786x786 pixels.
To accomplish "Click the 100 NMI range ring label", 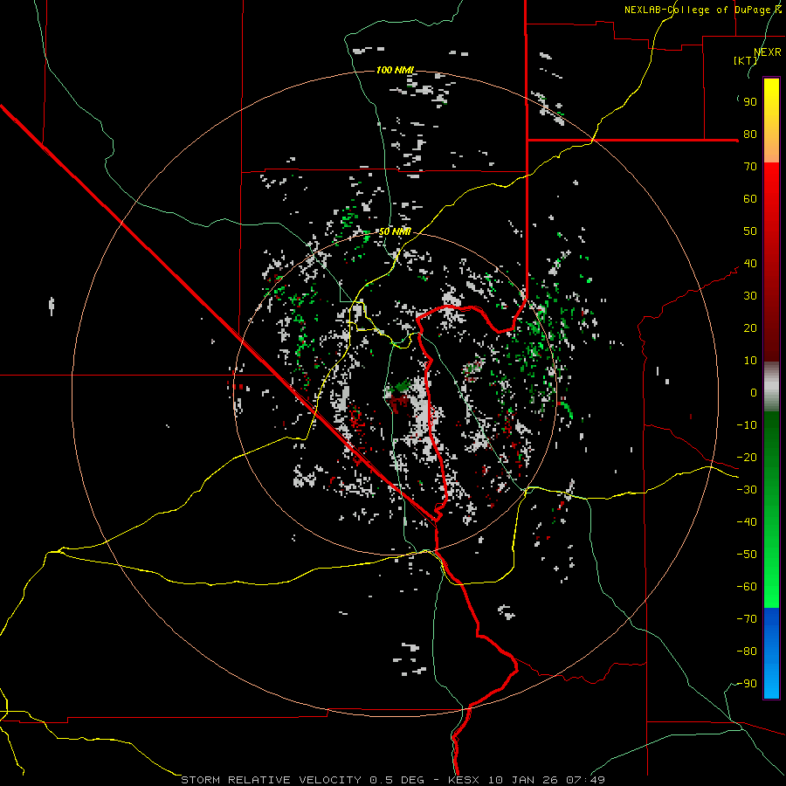I will click(395, 70).
